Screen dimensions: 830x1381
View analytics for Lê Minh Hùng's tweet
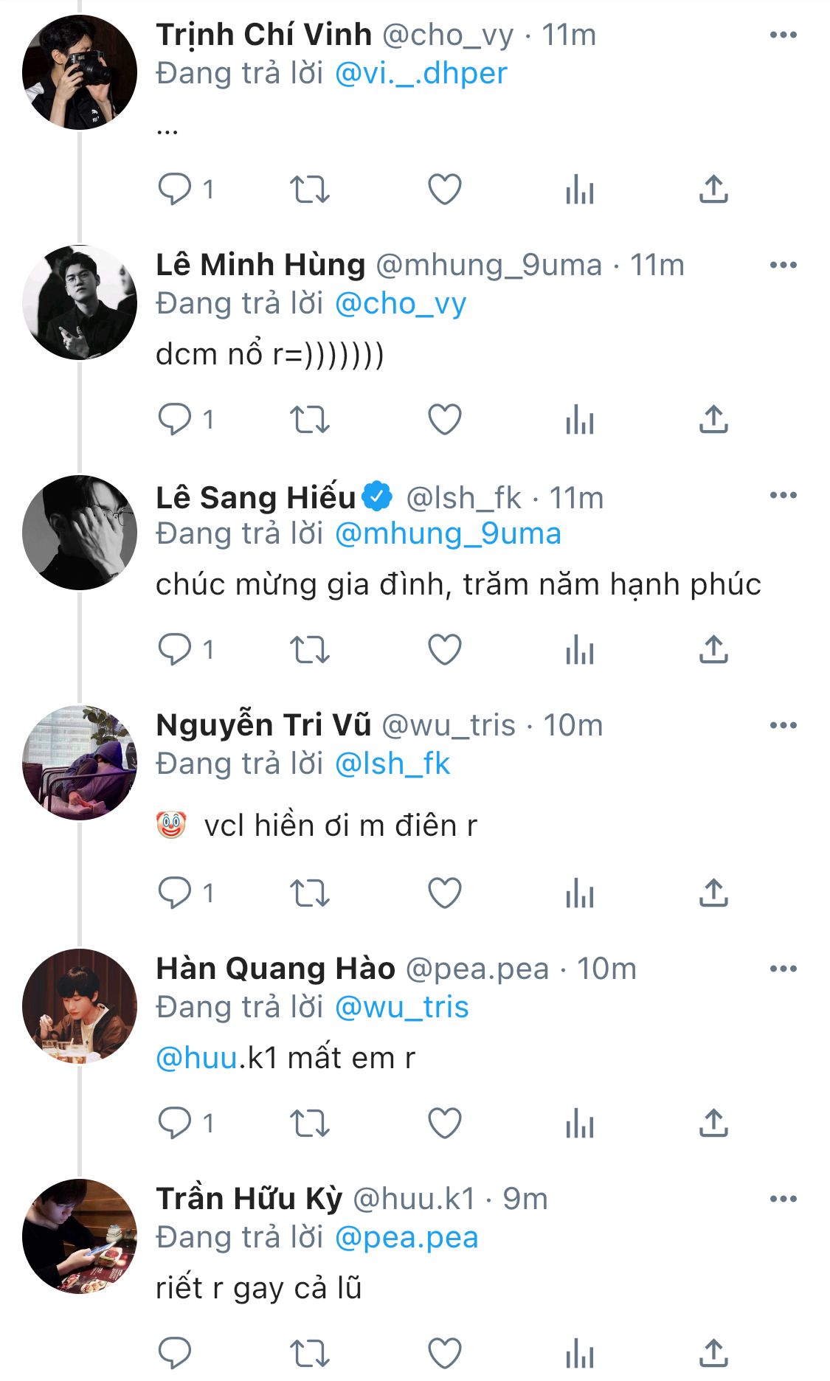pos(580,420)
